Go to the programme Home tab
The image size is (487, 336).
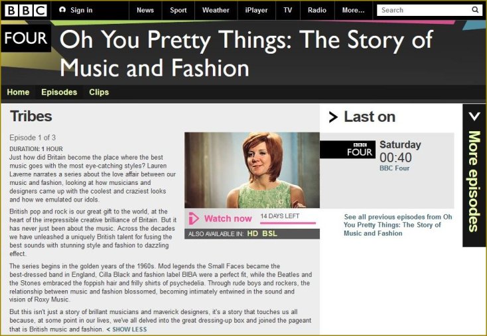coord(18,92)
